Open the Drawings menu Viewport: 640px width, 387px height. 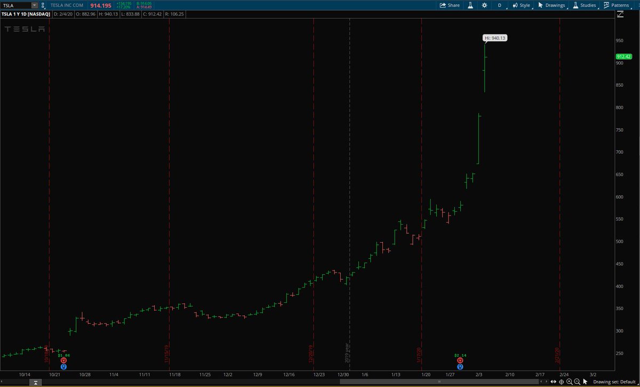[551, 5]
